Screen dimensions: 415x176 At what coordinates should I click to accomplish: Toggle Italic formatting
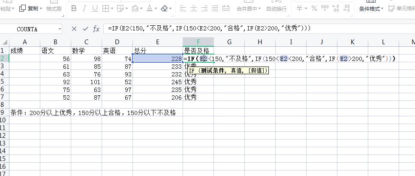(x=84, y=9)
